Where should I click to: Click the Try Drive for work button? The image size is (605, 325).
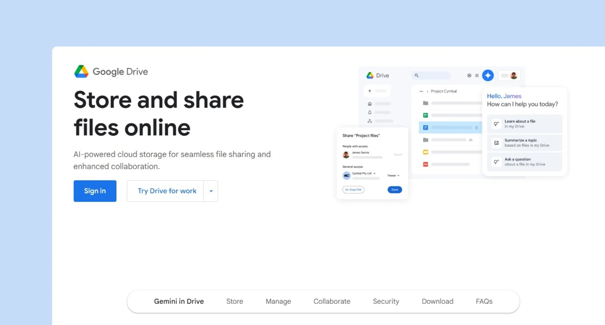[x=165, y=191]
